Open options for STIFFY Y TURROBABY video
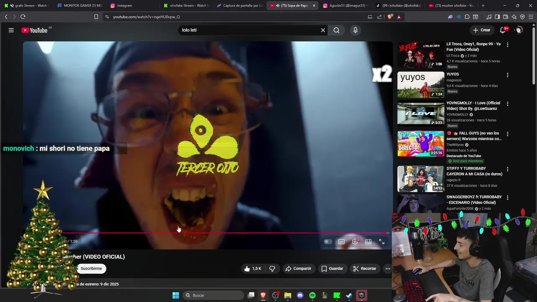 [x=507, y=169]
